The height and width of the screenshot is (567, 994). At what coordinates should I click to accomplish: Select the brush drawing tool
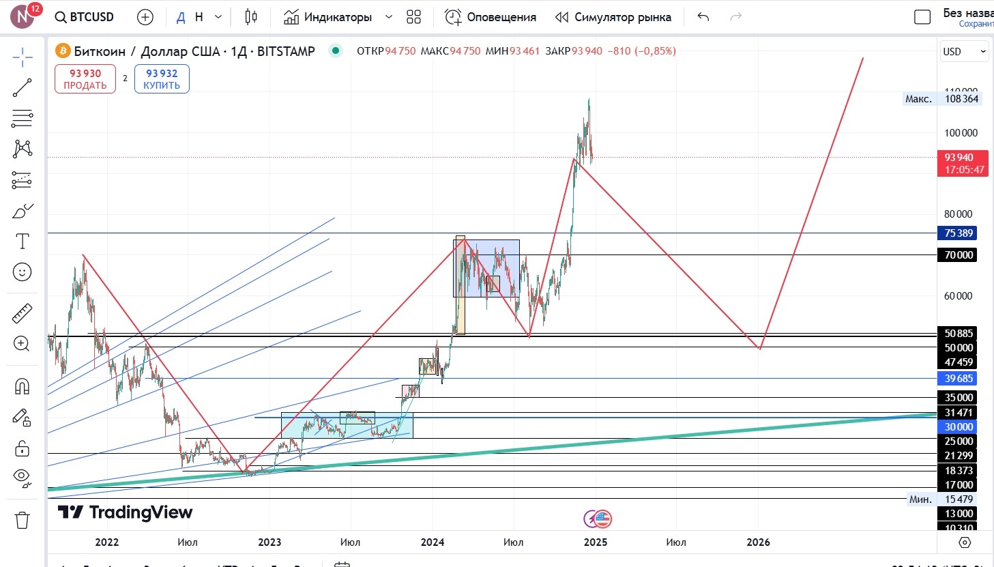[x=23, y=211]
